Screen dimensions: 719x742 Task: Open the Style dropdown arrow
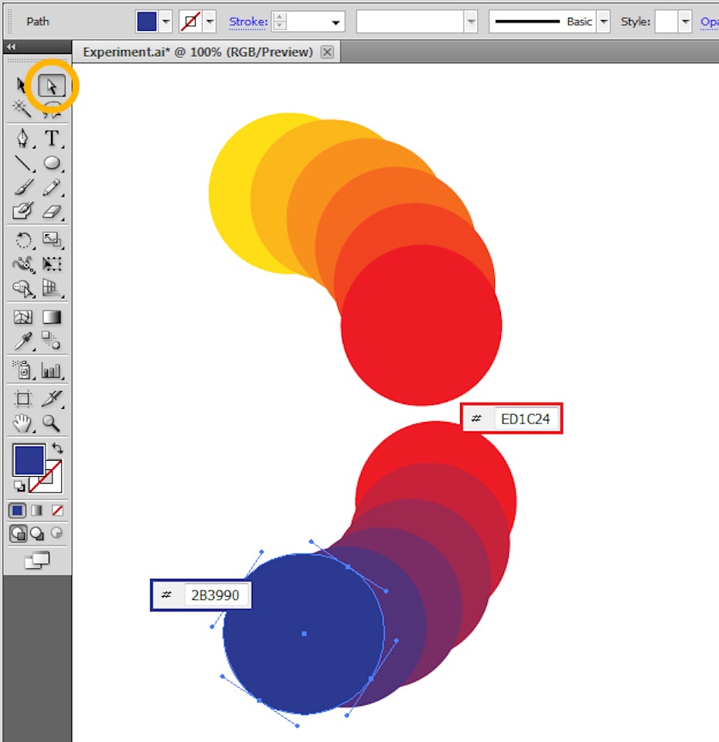pyautogui.click(x=685, y=22)
